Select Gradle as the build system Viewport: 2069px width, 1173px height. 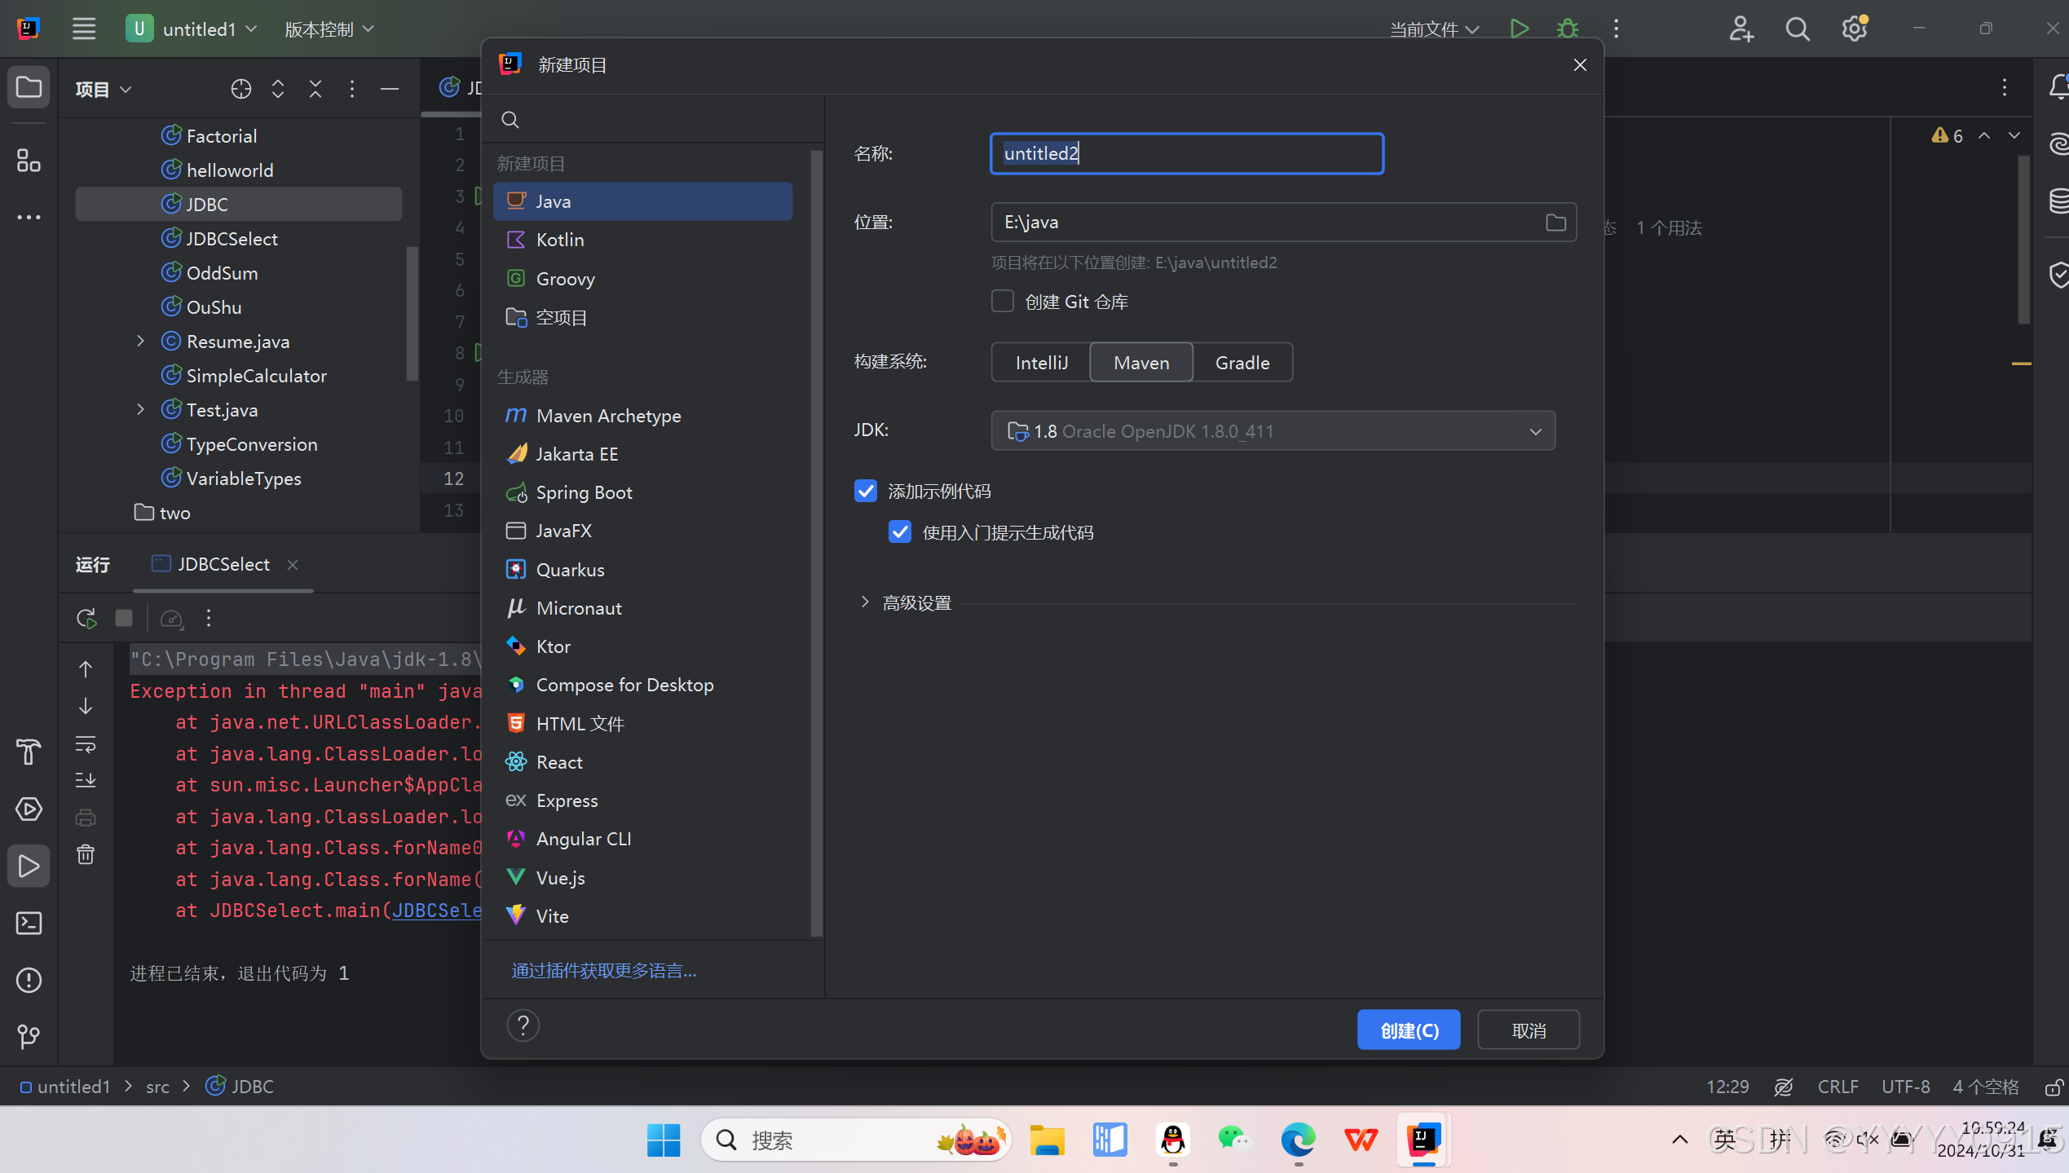[x=1242, y=363]
